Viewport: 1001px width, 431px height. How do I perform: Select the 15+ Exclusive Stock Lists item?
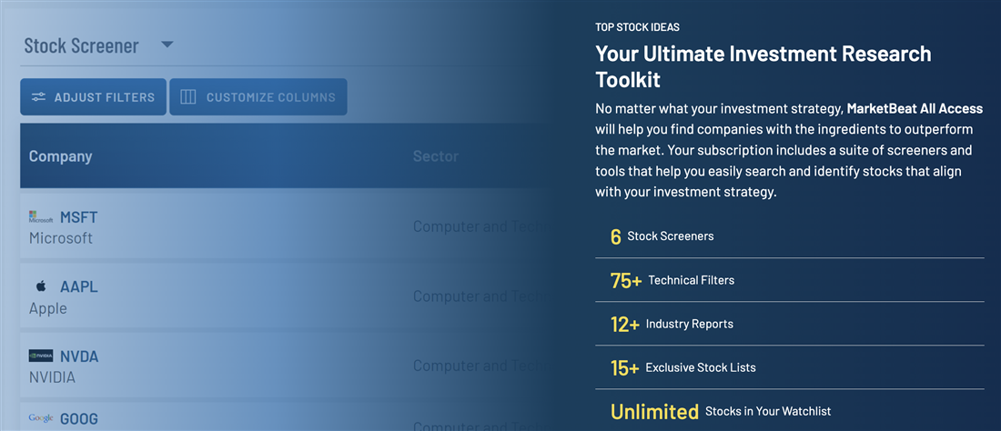683,367
